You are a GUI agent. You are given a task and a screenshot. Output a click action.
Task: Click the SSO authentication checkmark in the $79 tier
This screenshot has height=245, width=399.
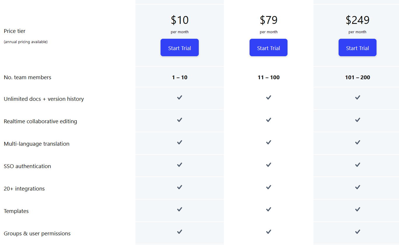click(268, 165)
